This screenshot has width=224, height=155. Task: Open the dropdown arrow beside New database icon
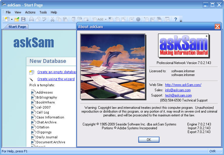pos(12,19)
